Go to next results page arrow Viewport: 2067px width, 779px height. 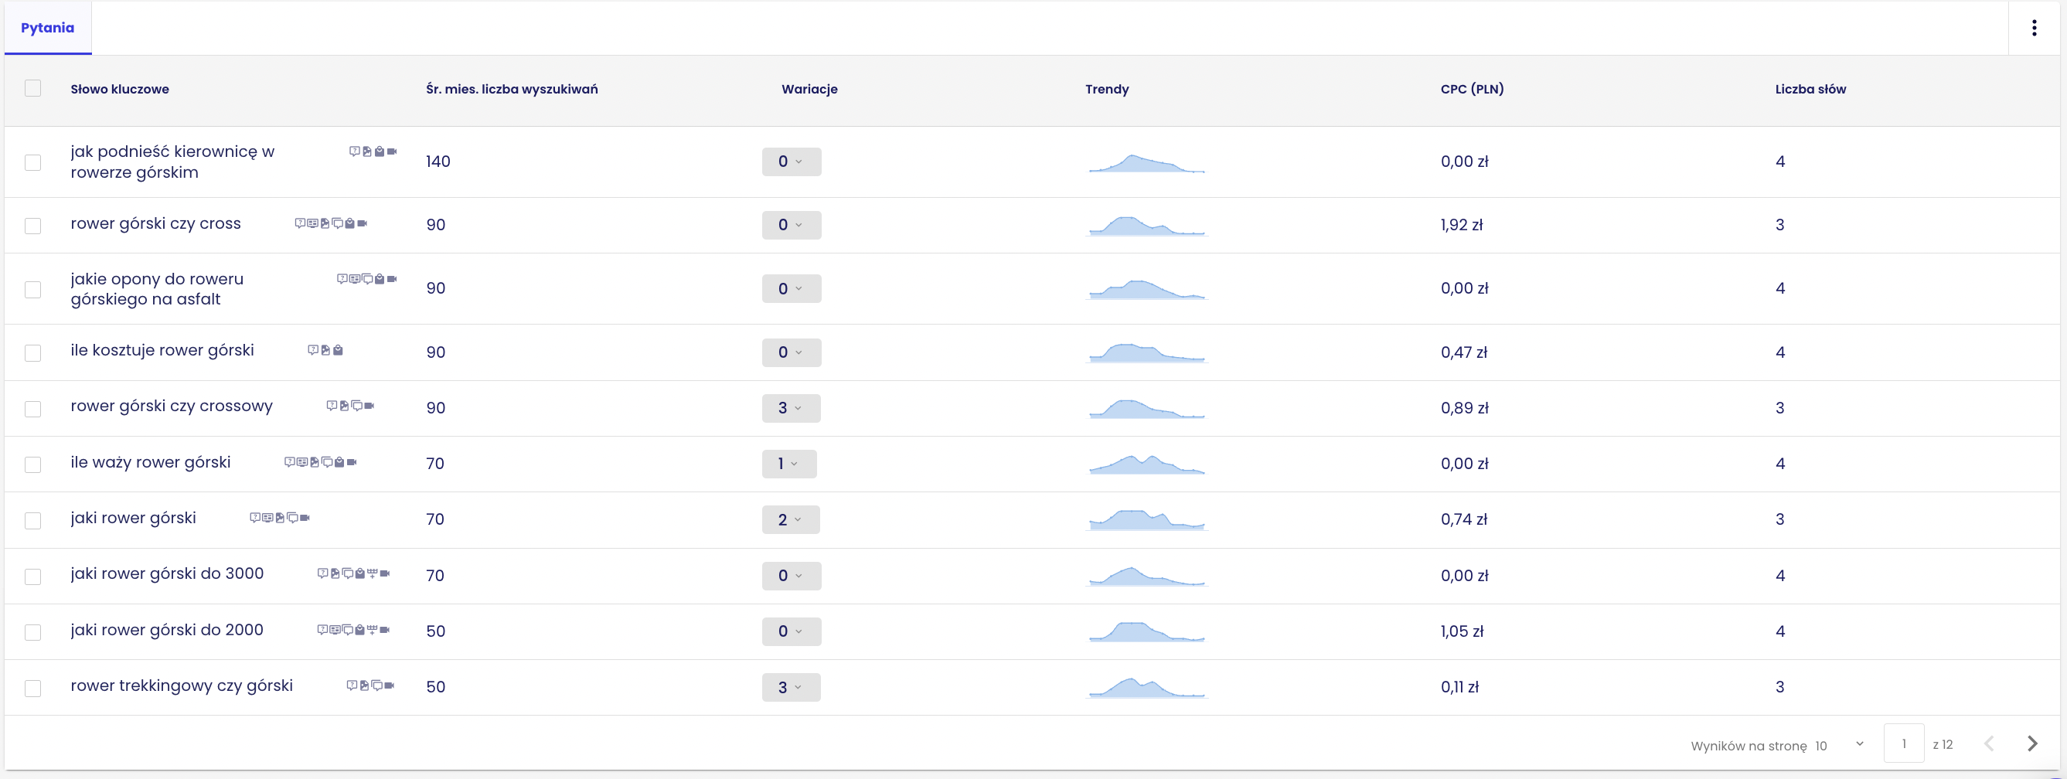click(x=2031, y=743)
